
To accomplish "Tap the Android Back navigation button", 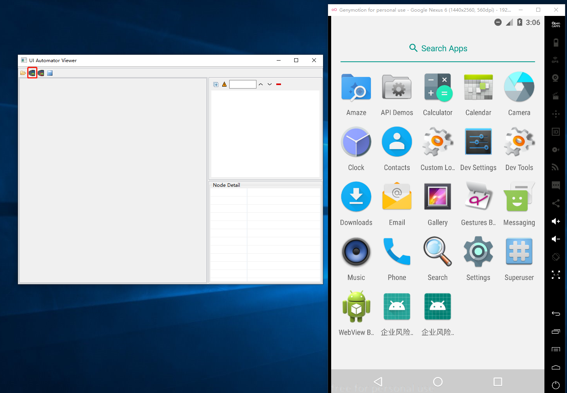I will 378,382.
